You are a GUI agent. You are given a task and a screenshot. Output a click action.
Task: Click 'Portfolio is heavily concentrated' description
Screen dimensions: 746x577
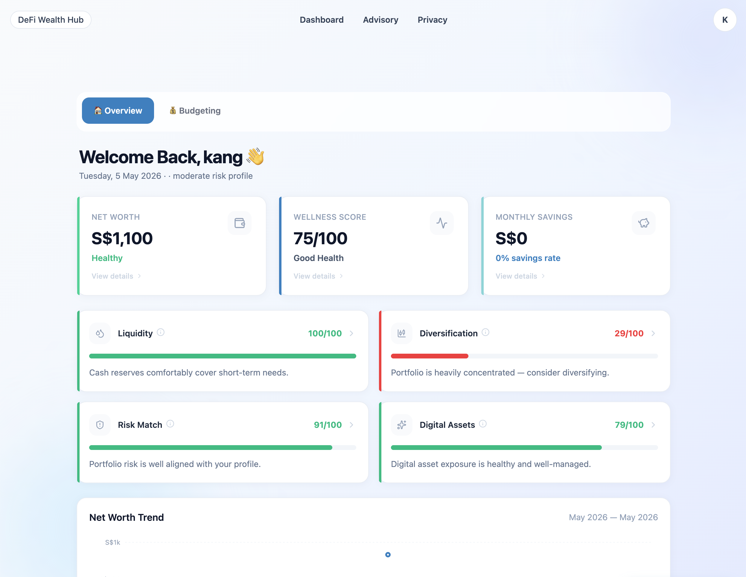[x=500, y=373]
